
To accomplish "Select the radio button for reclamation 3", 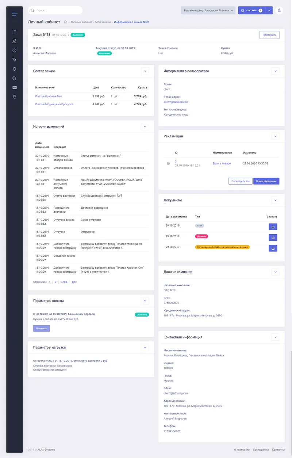I will point(168,164).
